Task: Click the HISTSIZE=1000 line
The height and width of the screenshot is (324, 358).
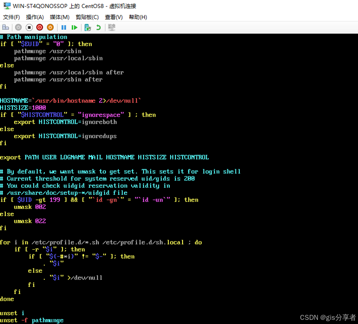Action: 23,108
